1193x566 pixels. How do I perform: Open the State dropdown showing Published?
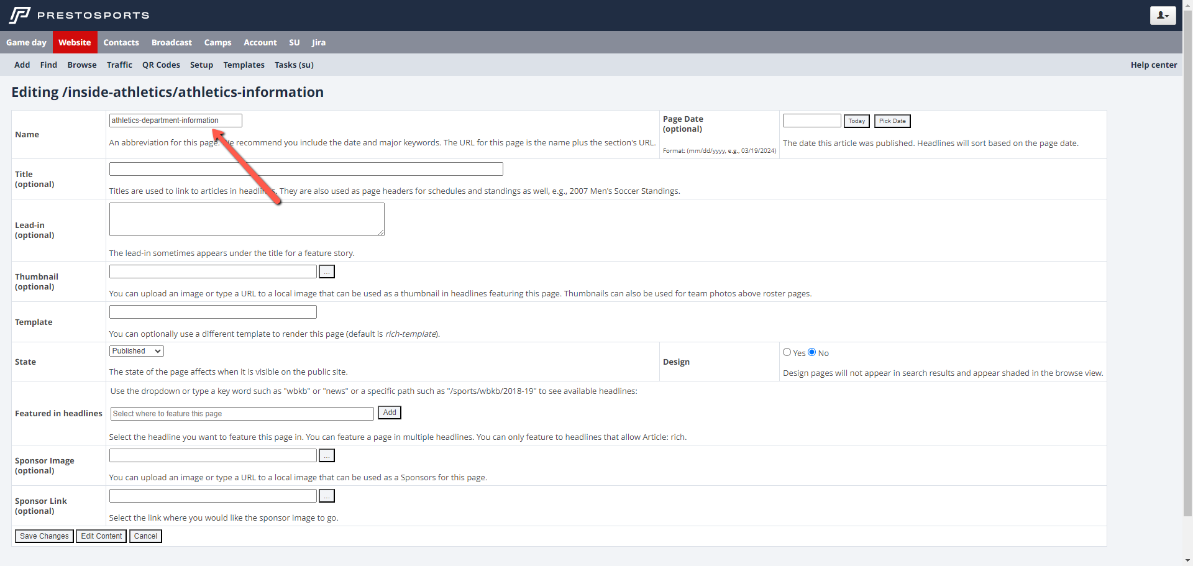[137, 351]
